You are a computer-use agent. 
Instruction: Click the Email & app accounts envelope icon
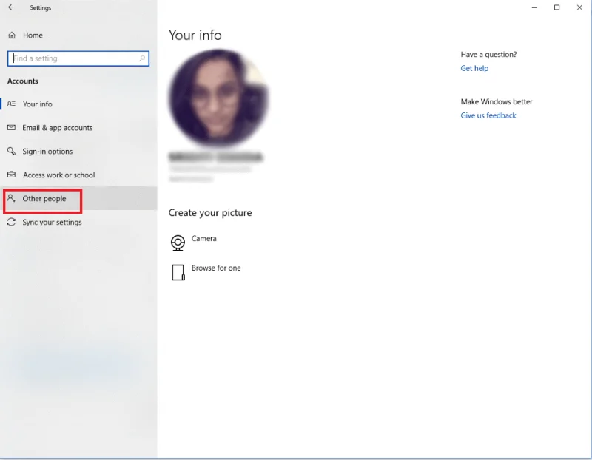point(12,128)
